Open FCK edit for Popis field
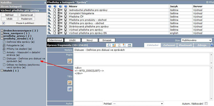The width and height of the screenshot is (214, 106). (x=70, y=61)
